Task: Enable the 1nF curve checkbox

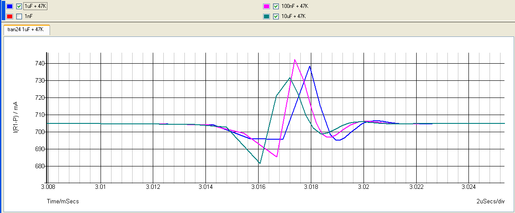Action: coord(19,16)
